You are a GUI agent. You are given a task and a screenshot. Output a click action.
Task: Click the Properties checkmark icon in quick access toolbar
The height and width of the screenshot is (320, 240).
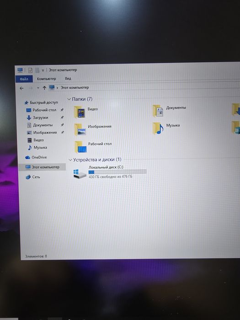[x=30, y=70]
